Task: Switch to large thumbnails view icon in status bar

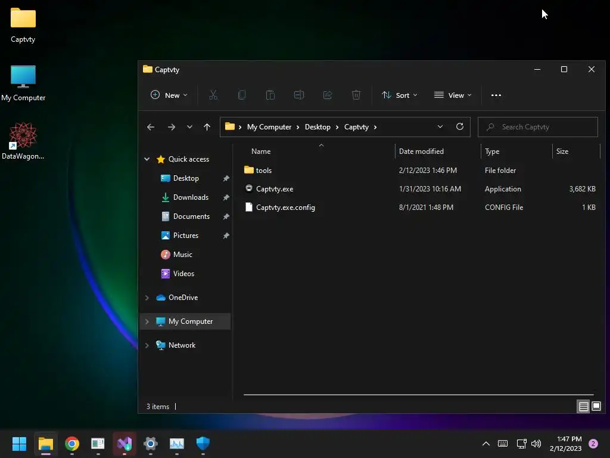Action: coord(596,407)
